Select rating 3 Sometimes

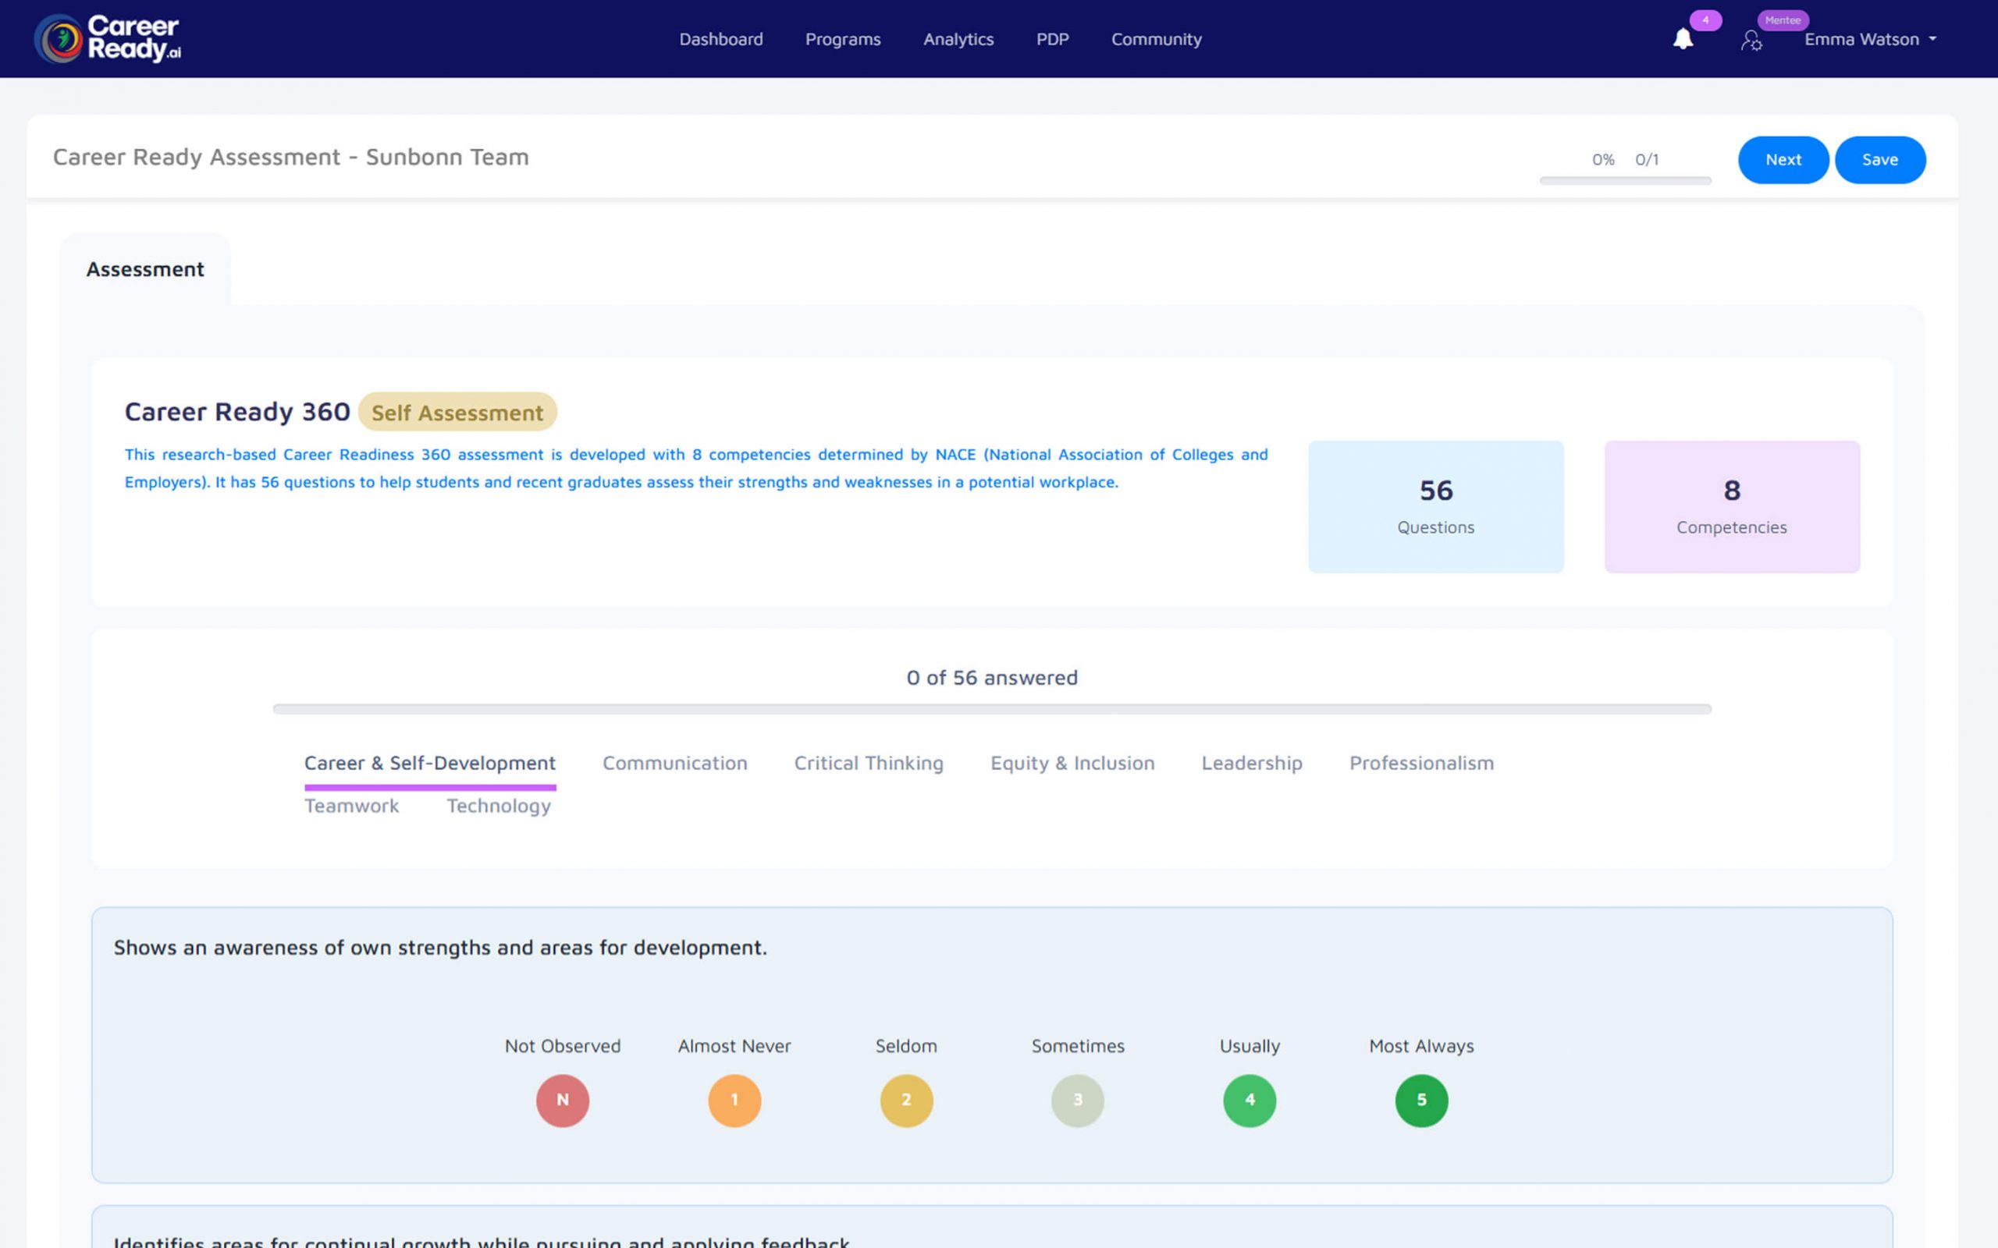point(1077,1101)
